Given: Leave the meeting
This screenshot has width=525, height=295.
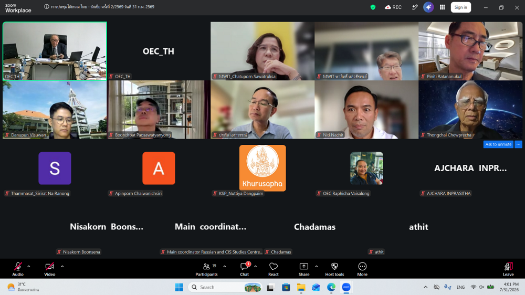Looking at the screenshot, I should [508, 269].
